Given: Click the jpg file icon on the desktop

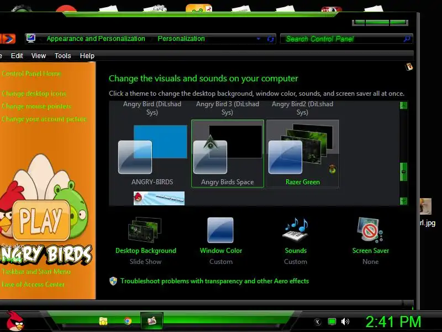Looking at the screenshot, I should [425, 206].
